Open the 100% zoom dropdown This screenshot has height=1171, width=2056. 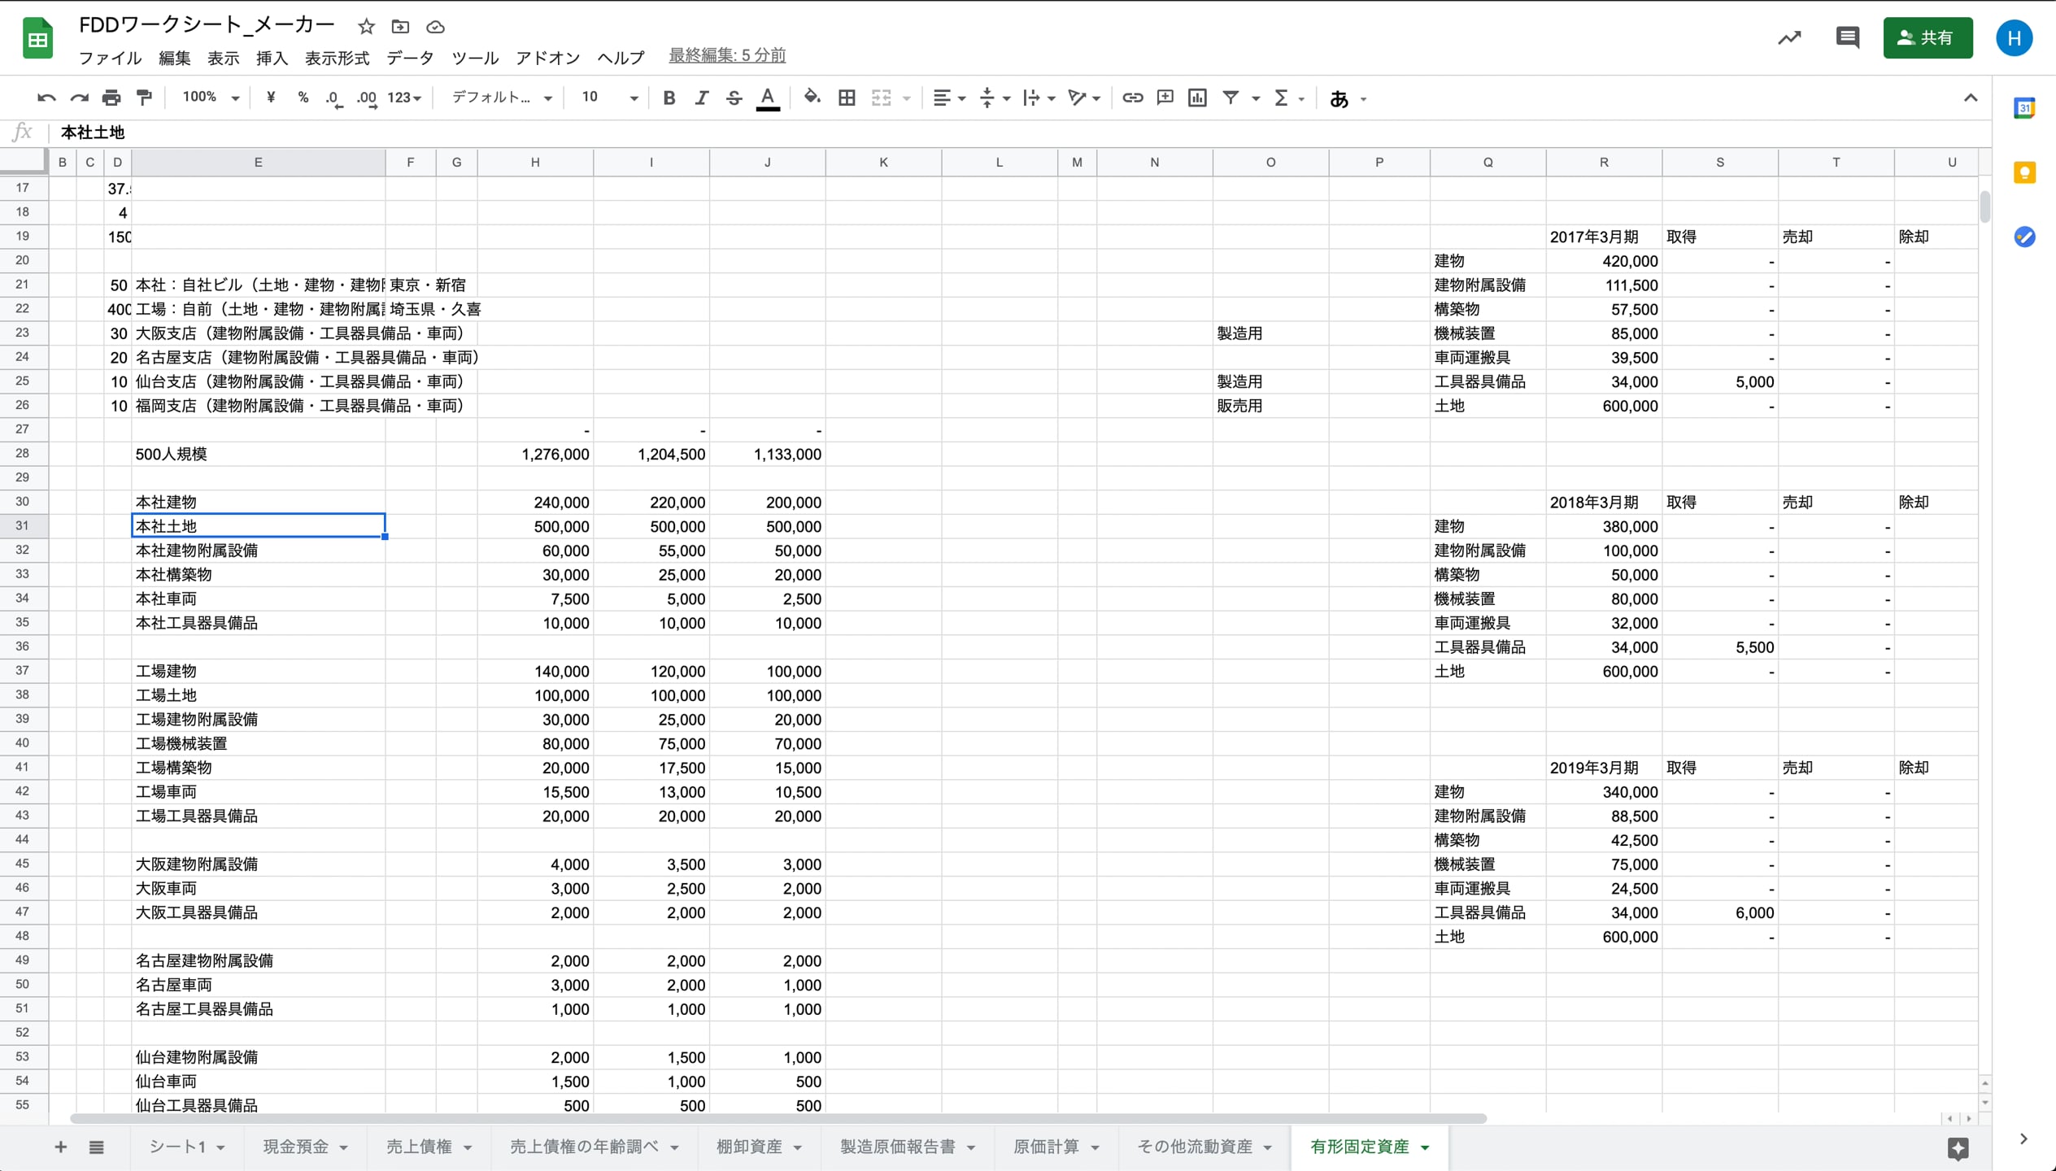coord(210,98)
